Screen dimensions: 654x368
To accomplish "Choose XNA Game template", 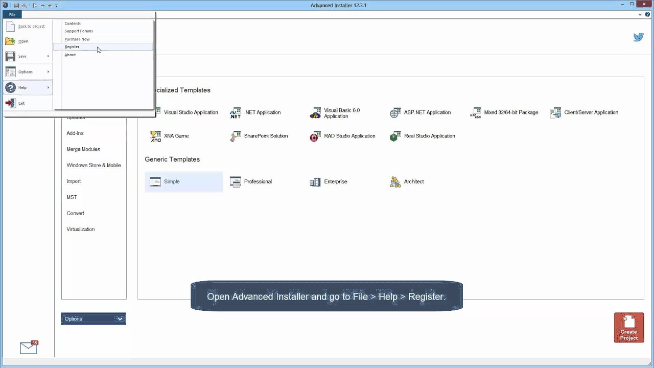I will pyautogui.click(x=170, y=136).
